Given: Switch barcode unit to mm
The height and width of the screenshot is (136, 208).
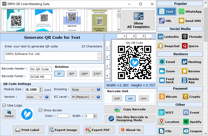Looking at the screenshot, I should (x=144, y=98).
